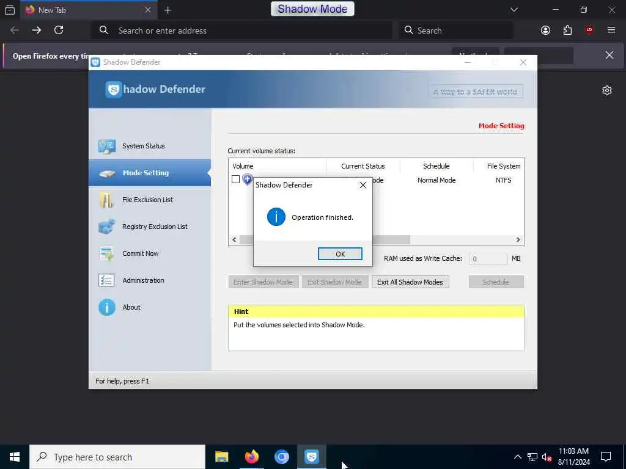Image resolution: width=626 pixels, height=469 pixels.
Task: Click Firefox icon in taskbar
Action: click(251, 457)
